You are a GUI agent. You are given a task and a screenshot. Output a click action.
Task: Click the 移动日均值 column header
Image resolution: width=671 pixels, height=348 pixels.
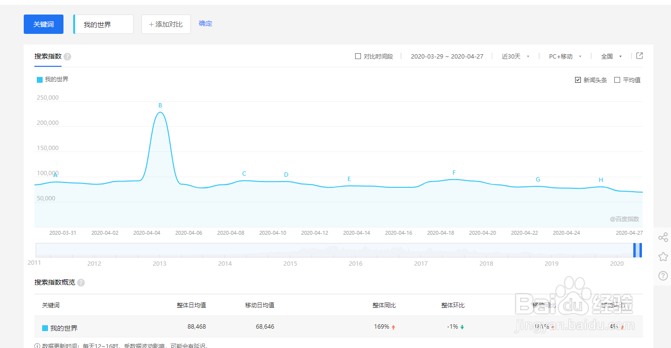(260, 305)
